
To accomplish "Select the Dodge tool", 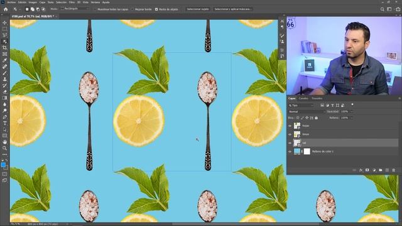I will click(x=4, y=110).
